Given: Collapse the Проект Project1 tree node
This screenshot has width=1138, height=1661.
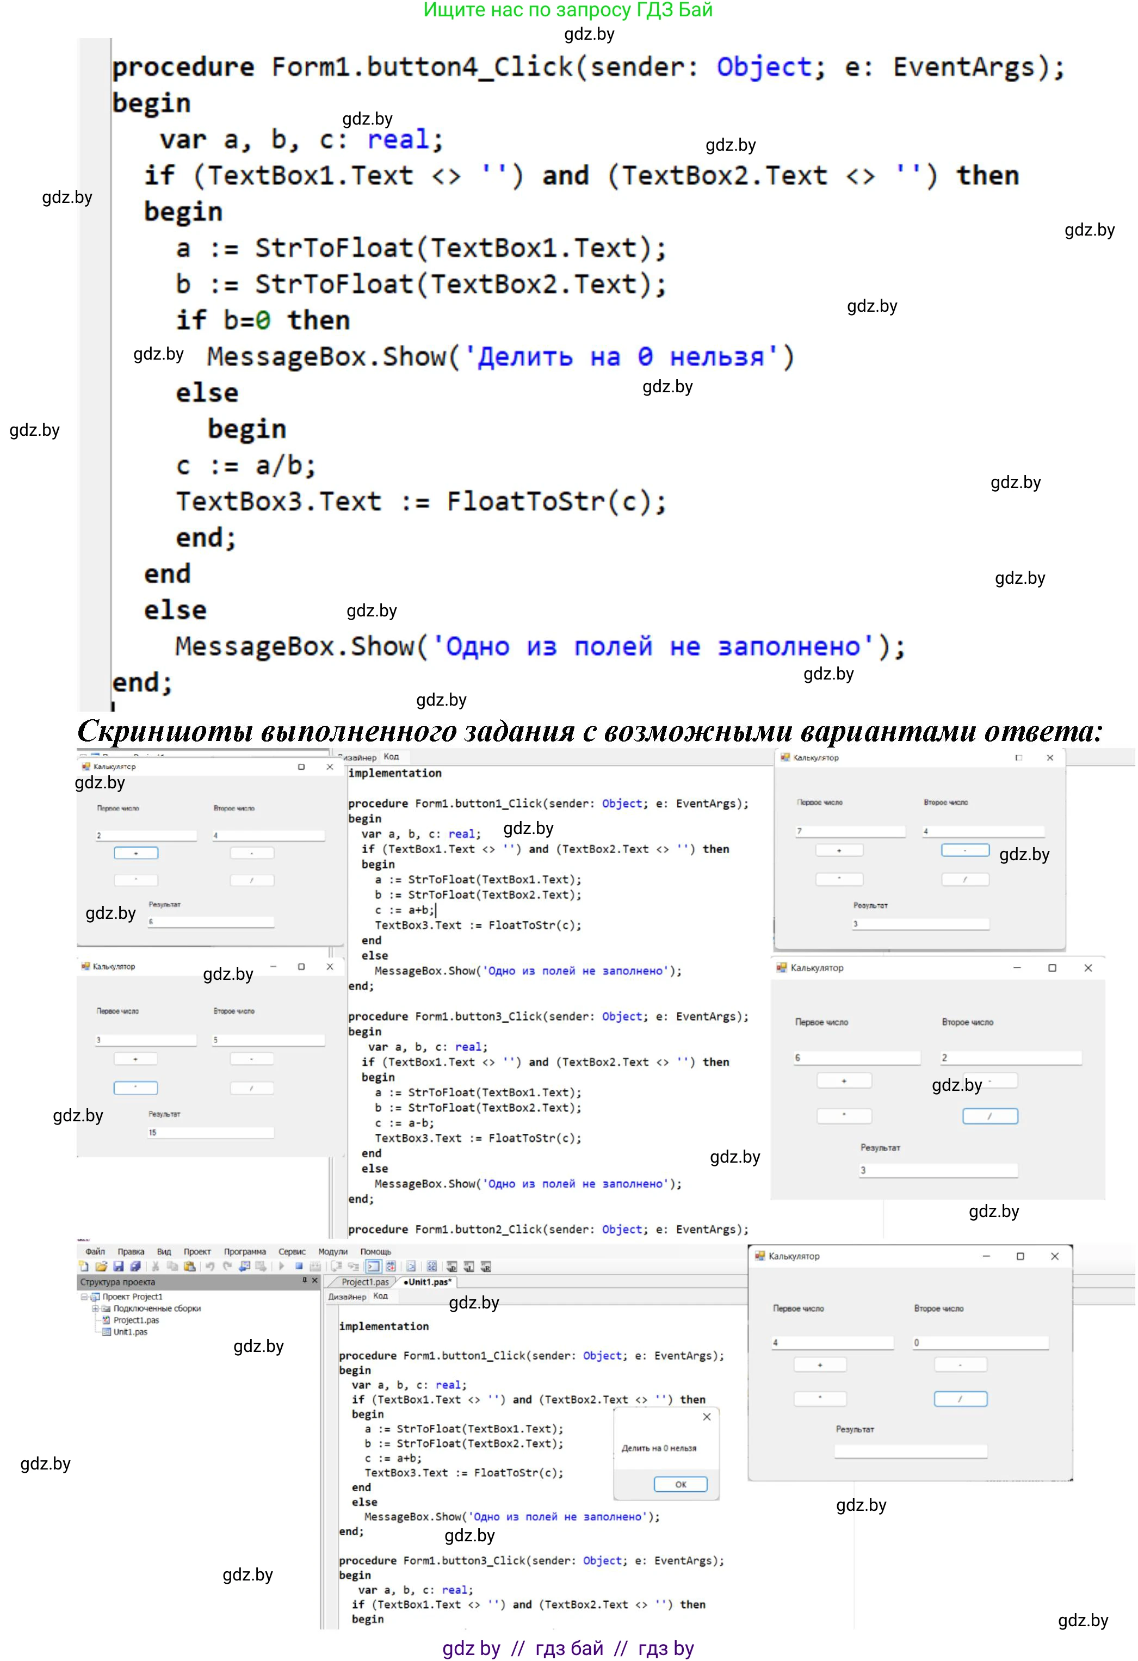Looking at the screenshot, I should 84,1296.
